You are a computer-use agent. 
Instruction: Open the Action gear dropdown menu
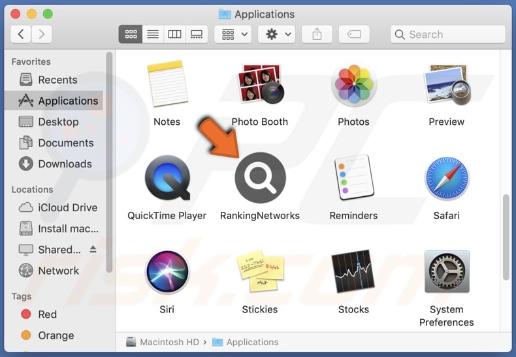(276, 34)
